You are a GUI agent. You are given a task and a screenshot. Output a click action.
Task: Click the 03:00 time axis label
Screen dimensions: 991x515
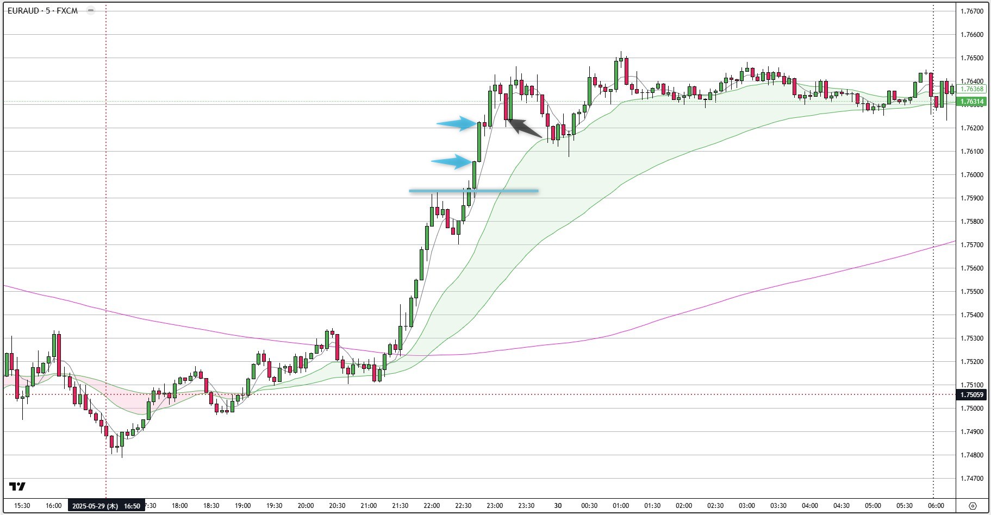click(747, 506)
